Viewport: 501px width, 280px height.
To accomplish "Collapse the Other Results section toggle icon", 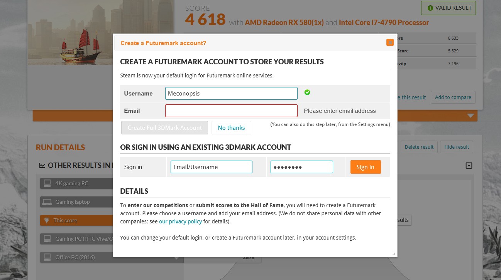I will [x=469, y=166].
